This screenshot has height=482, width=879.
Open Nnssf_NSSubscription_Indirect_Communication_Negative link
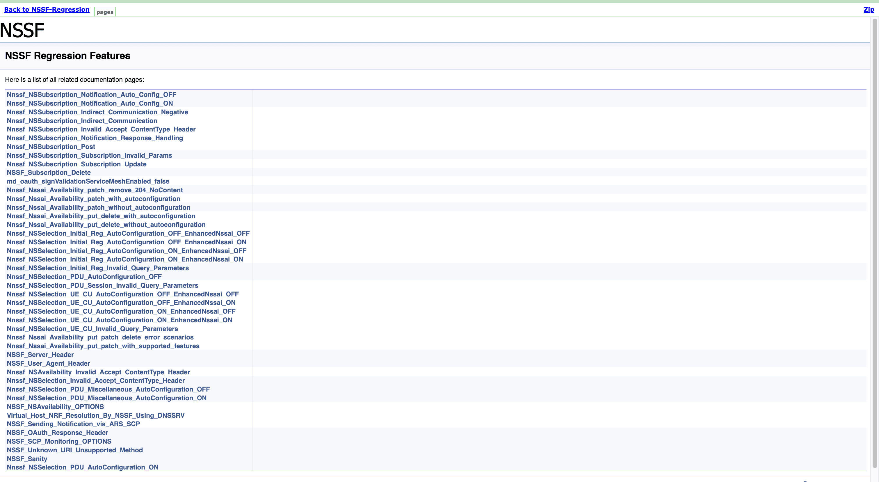(97, 112)
